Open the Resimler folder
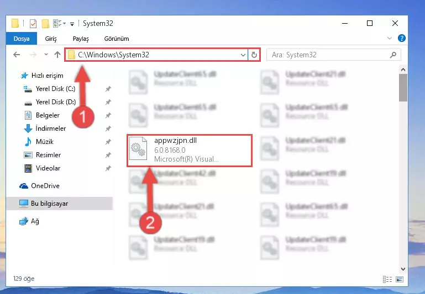Viewport: 425px width, 294px height. (43, 155)
